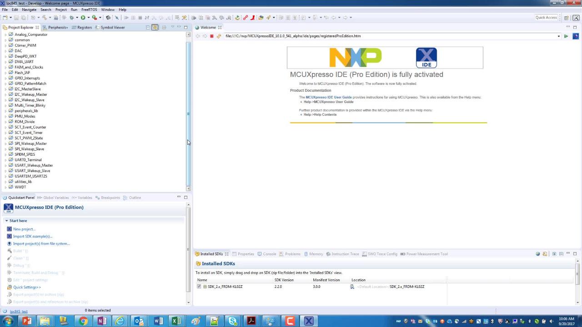The height and width of the screenshot is (327, 582).
Task: Click the Debug bug icon in the toolbar
Action: [71, 18]
